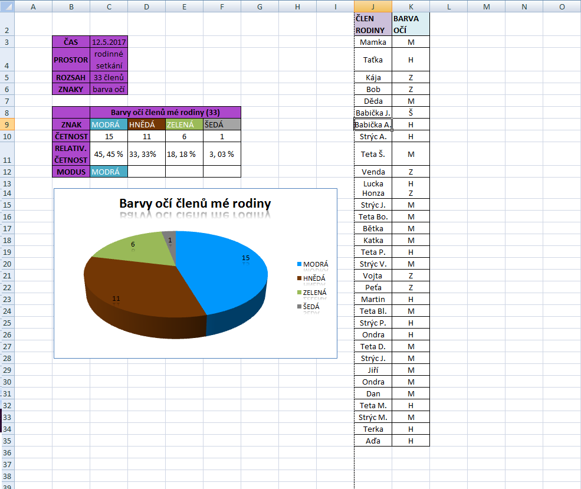
Task: Select the cell containing 12.5.2017
Action: tap(109, 41)
